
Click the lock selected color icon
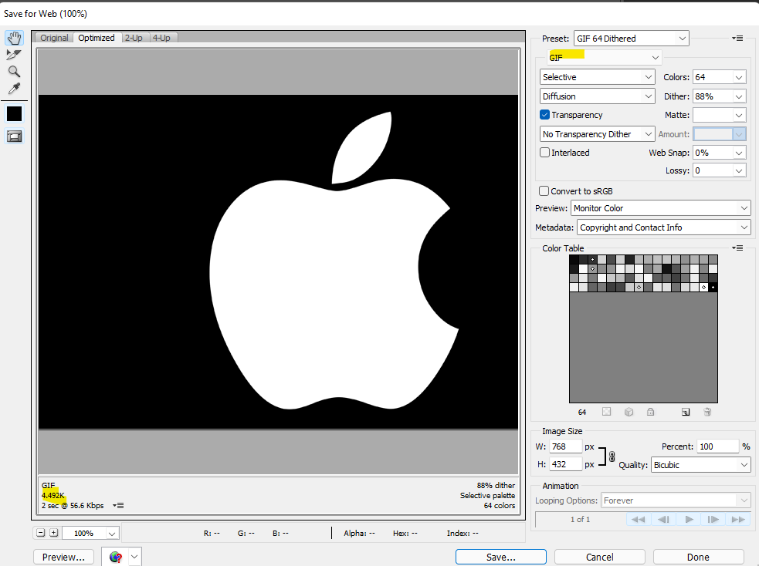pos(651,412)
